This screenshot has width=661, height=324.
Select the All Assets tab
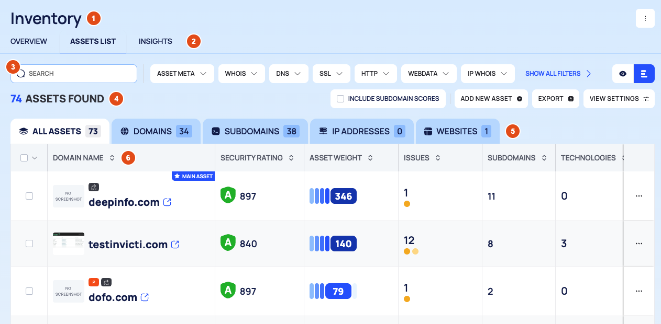(x=60, y=131)
